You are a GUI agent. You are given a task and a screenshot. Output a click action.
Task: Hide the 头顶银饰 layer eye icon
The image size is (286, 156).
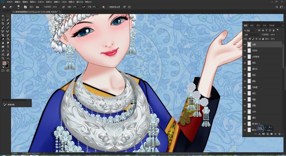click(245, 57)
